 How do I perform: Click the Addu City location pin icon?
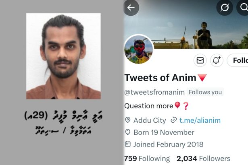click(x=128, y=120)
